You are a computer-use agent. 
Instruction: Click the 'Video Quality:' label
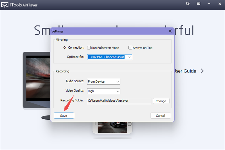tap(75, 90)
